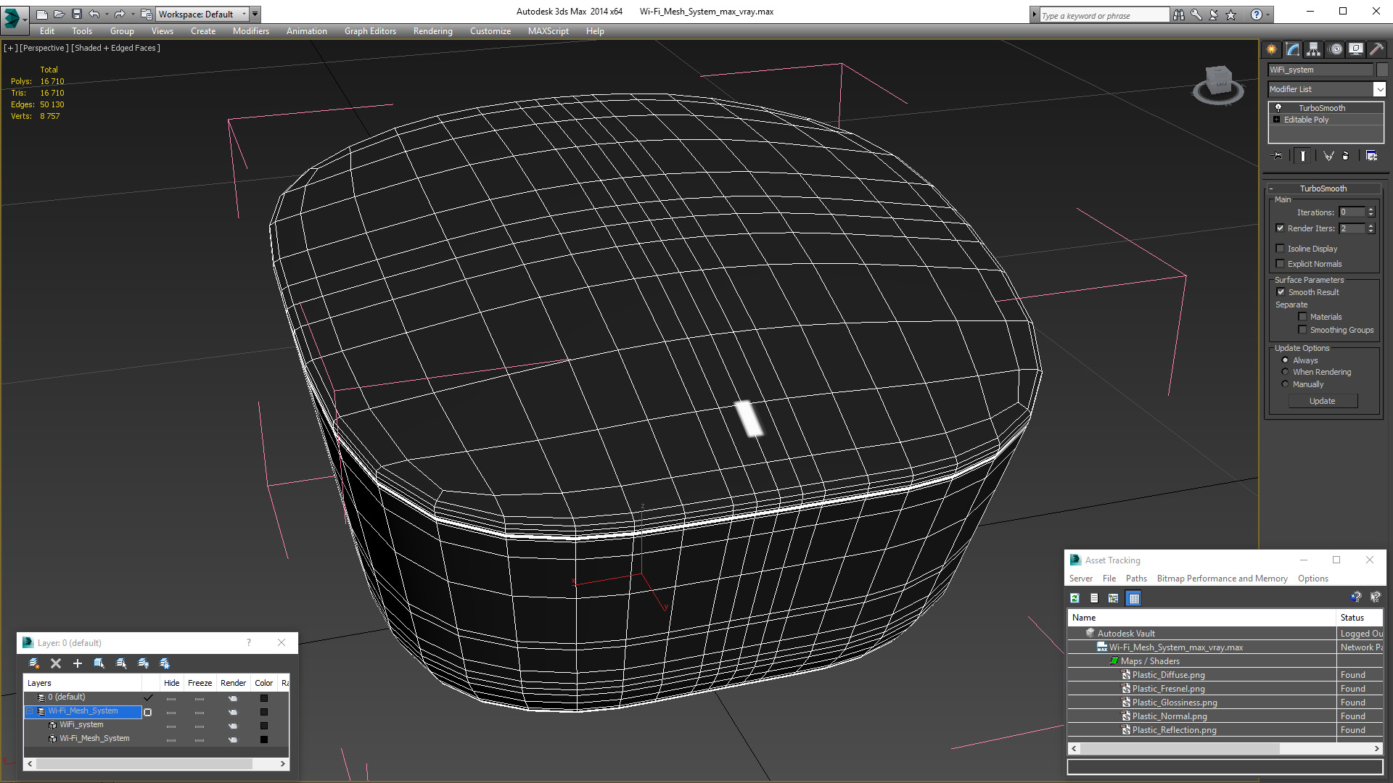Uncheck the Smooth Result checkbox
Image resolution: width=1393 pixels, height=783 pixels.
[1281, 292]
